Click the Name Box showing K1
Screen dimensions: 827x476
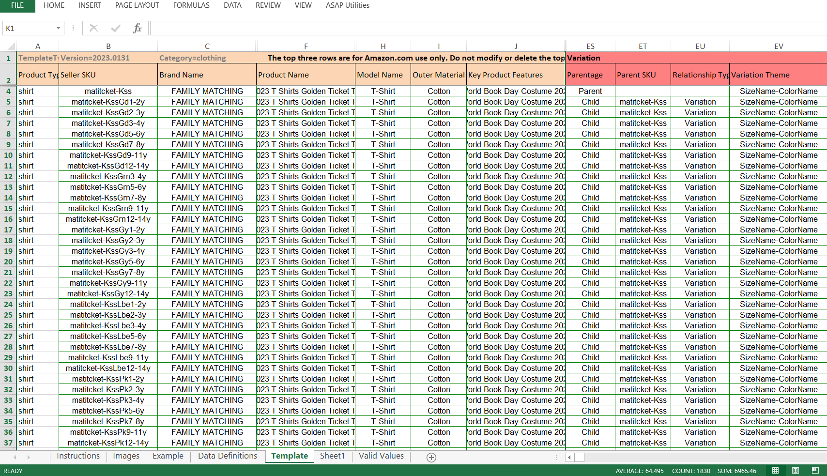(x=28, y=28)
